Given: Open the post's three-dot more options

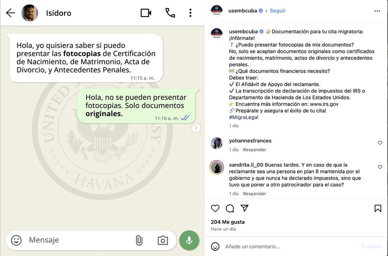Looking at the screenshot, I should pyautogui.click(x=377, y=11).
